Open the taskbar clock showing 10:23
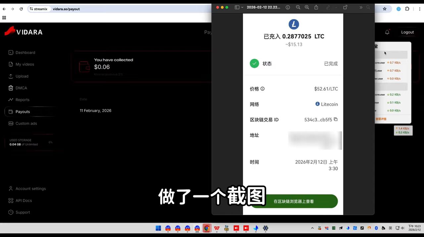The width and height of the screenshot is (424, 237). pos(414,228)
